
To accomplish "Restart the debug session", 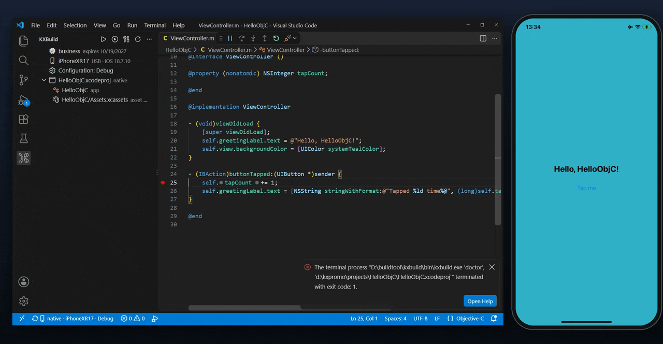I will 276,38.
